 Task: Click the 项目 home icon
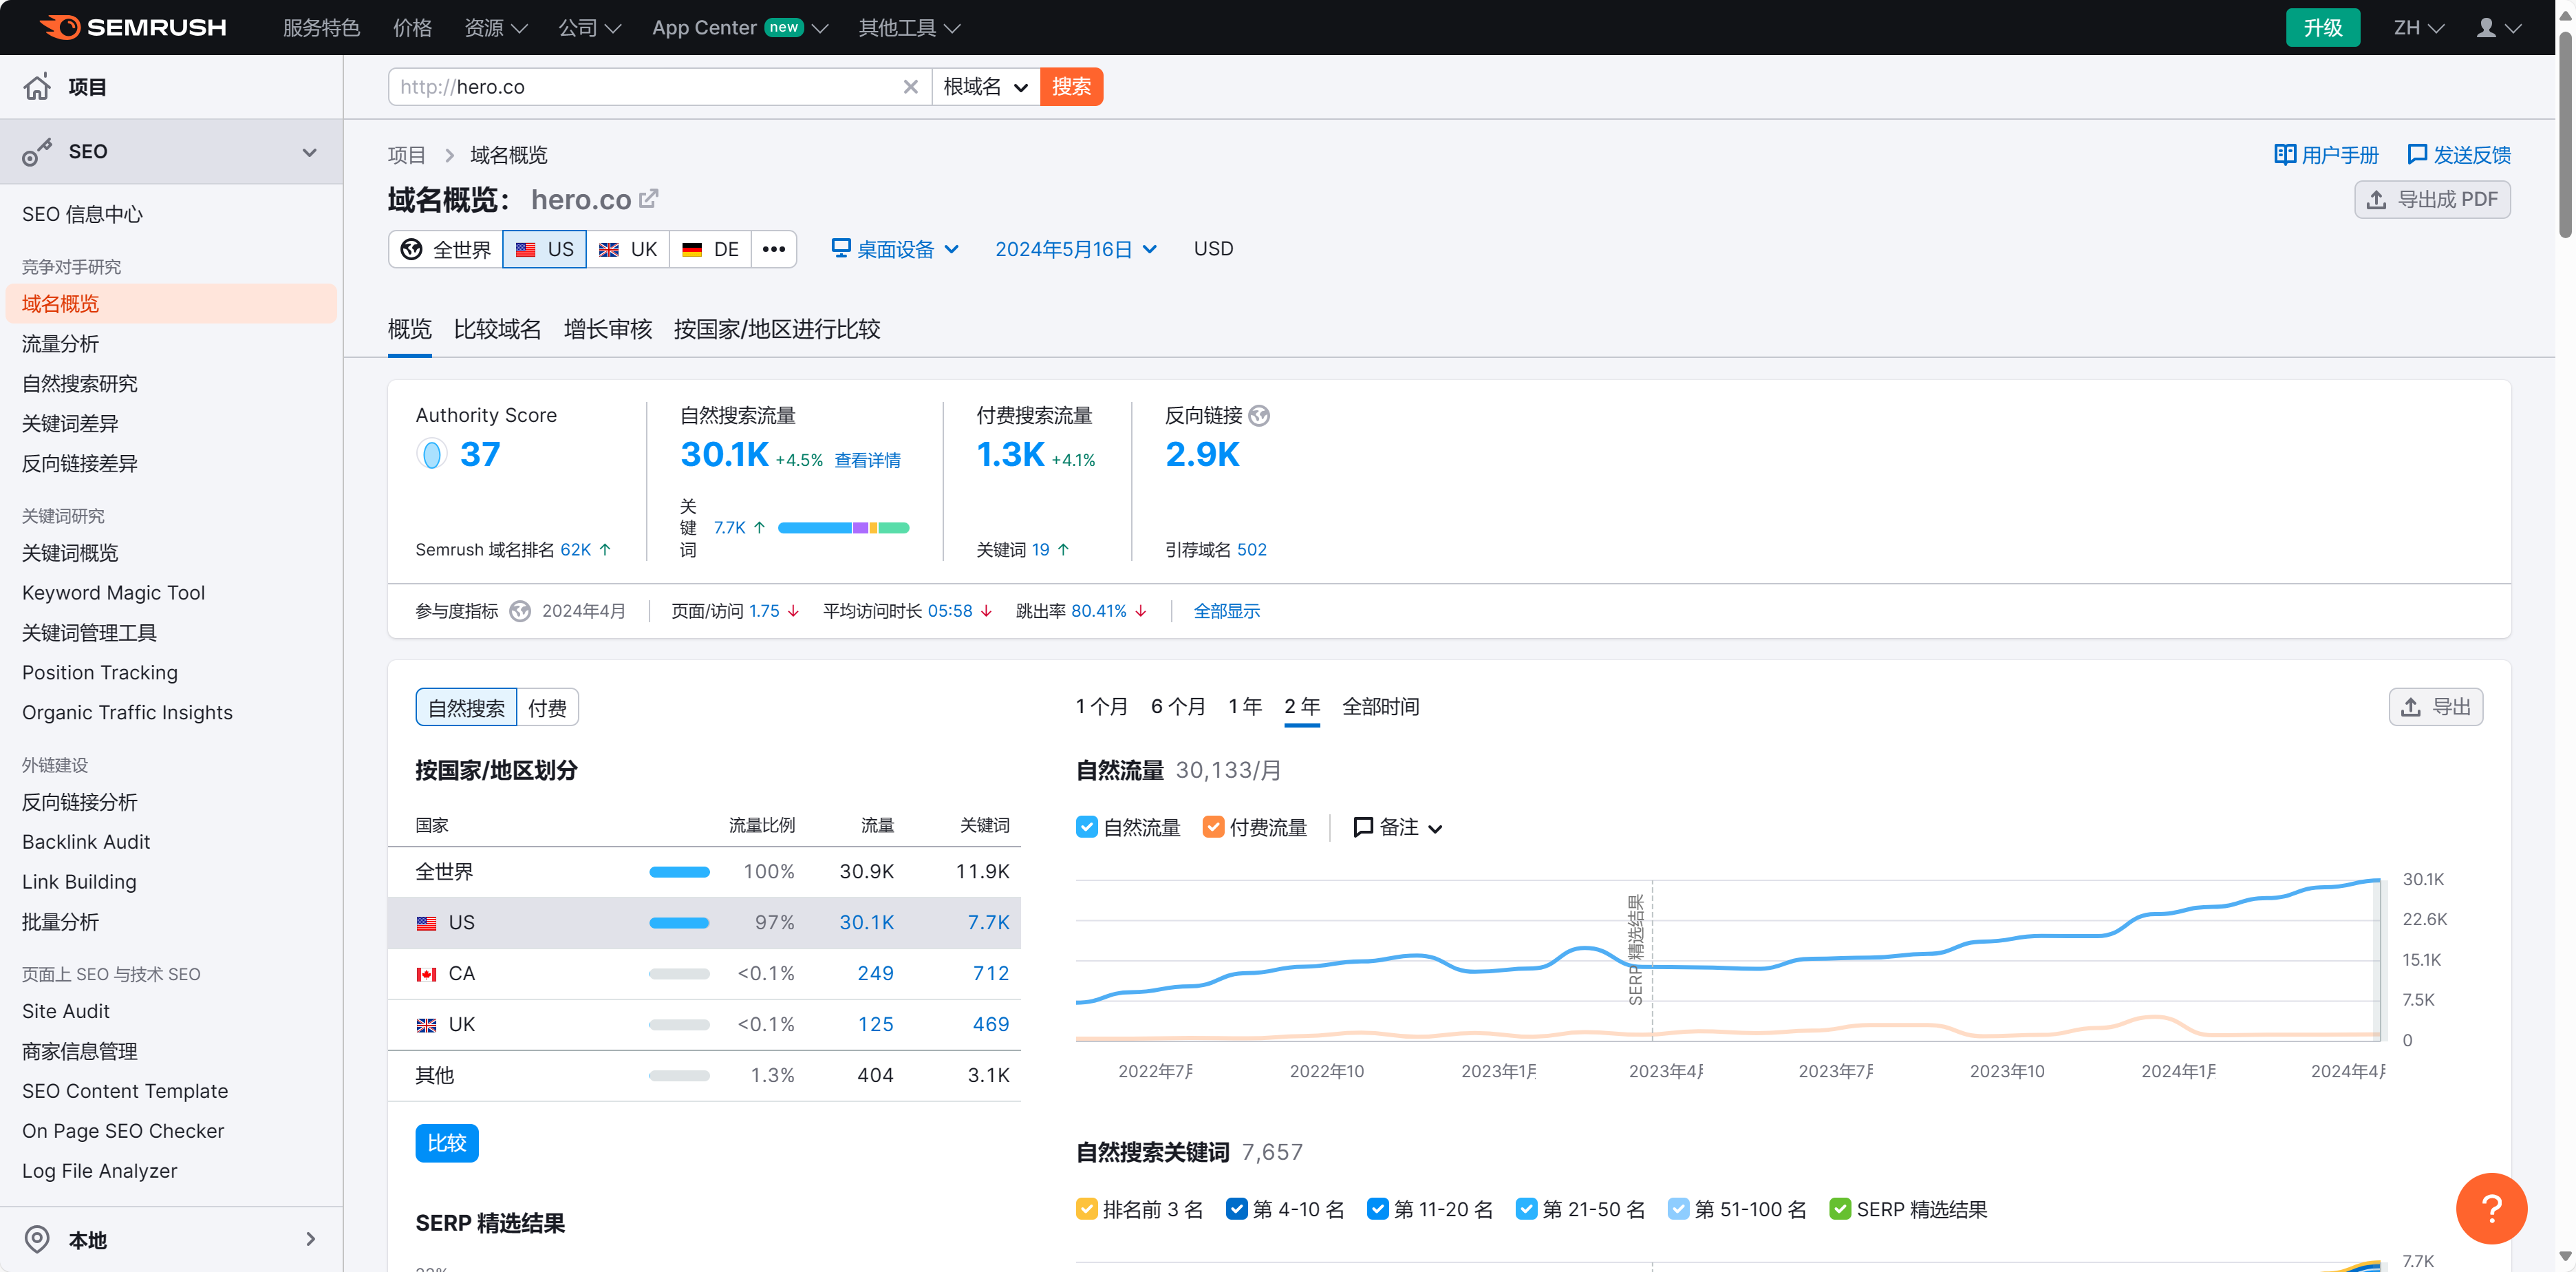37,87
